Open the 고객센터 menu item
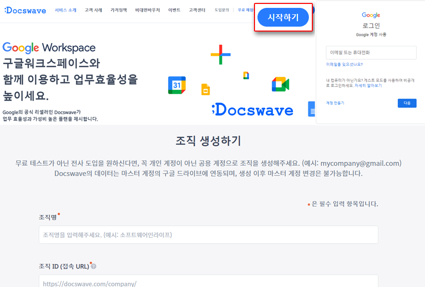The height and width of the screenshot is (287, 425). click(x=197, y=10)
